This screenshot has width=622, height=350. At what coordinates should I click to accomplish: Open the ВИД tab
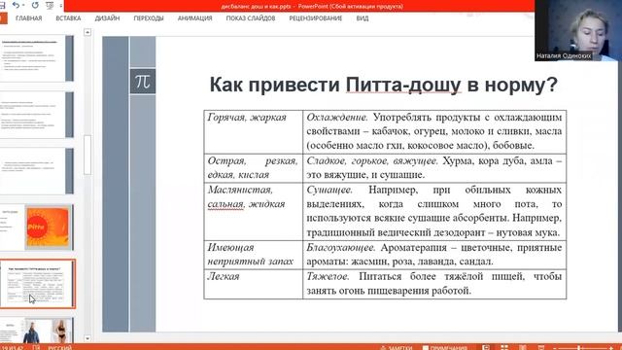pyautogui.click(x=363, y=18)
